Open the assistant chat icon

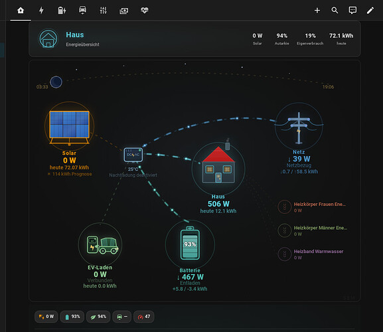[352, 10]
